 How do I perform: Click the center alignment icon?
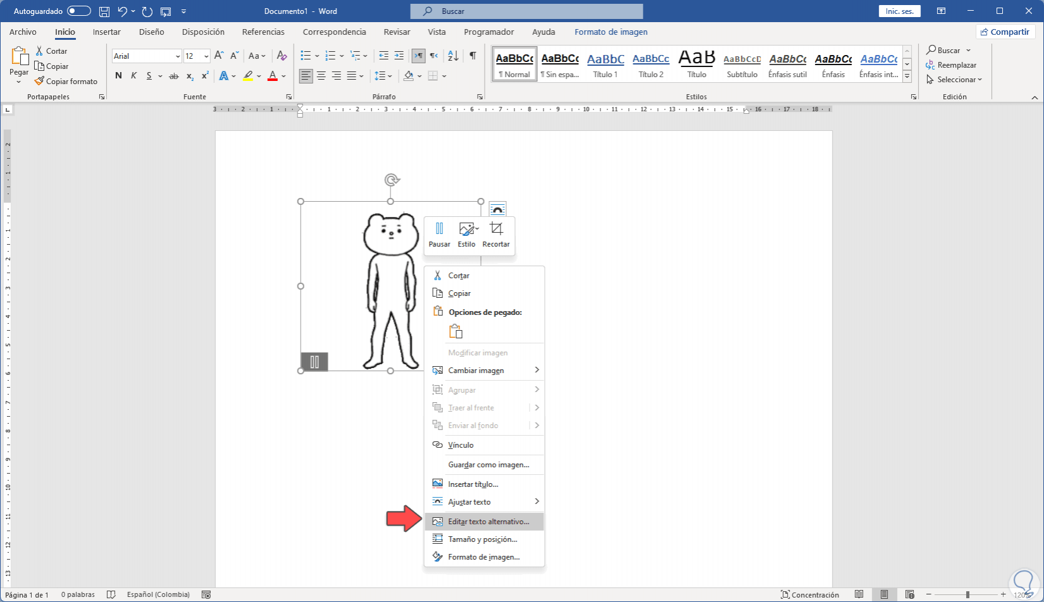pyautogui.click(x=321, y=76)
